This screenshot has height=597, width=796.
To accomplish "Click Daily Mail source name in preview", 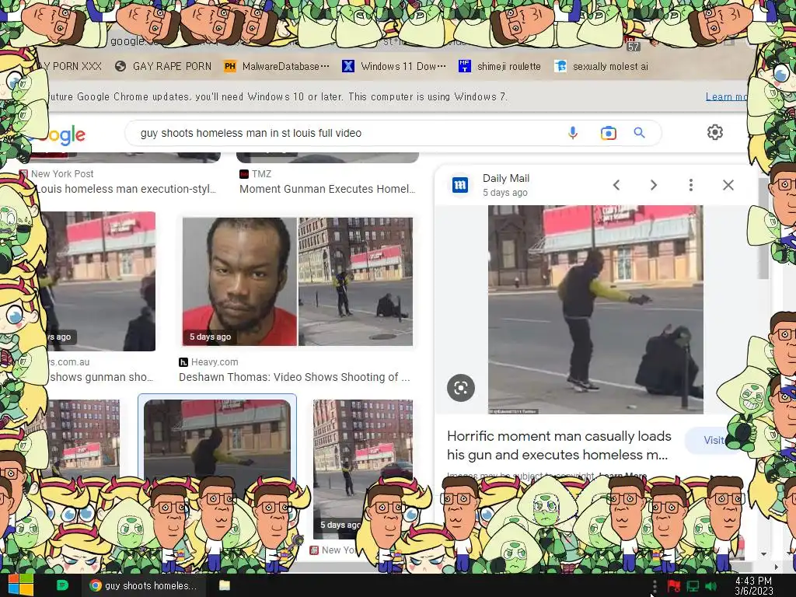I will click(x=505, y=178).
